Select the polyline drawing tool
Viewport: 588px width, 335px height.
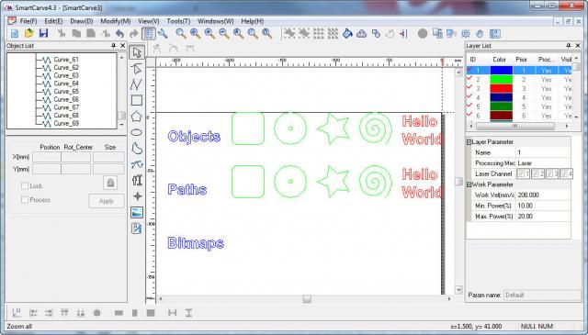coord(137,84)
